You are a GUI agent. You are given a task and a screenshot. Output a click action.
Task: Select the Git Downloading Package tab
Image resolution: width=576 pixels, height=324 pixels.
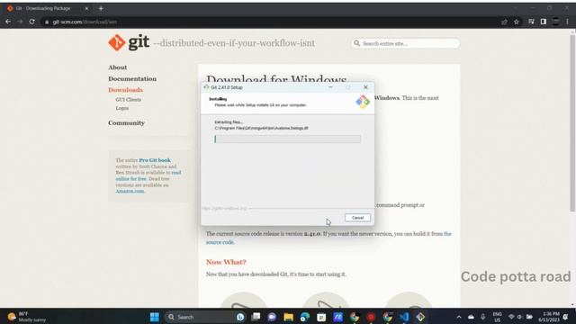(48, 8)
